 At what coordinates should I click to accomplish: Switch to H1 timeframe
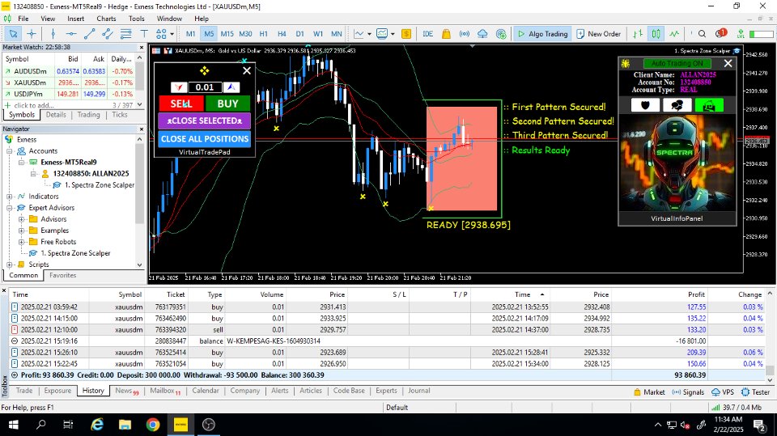(x=264, y=34)
